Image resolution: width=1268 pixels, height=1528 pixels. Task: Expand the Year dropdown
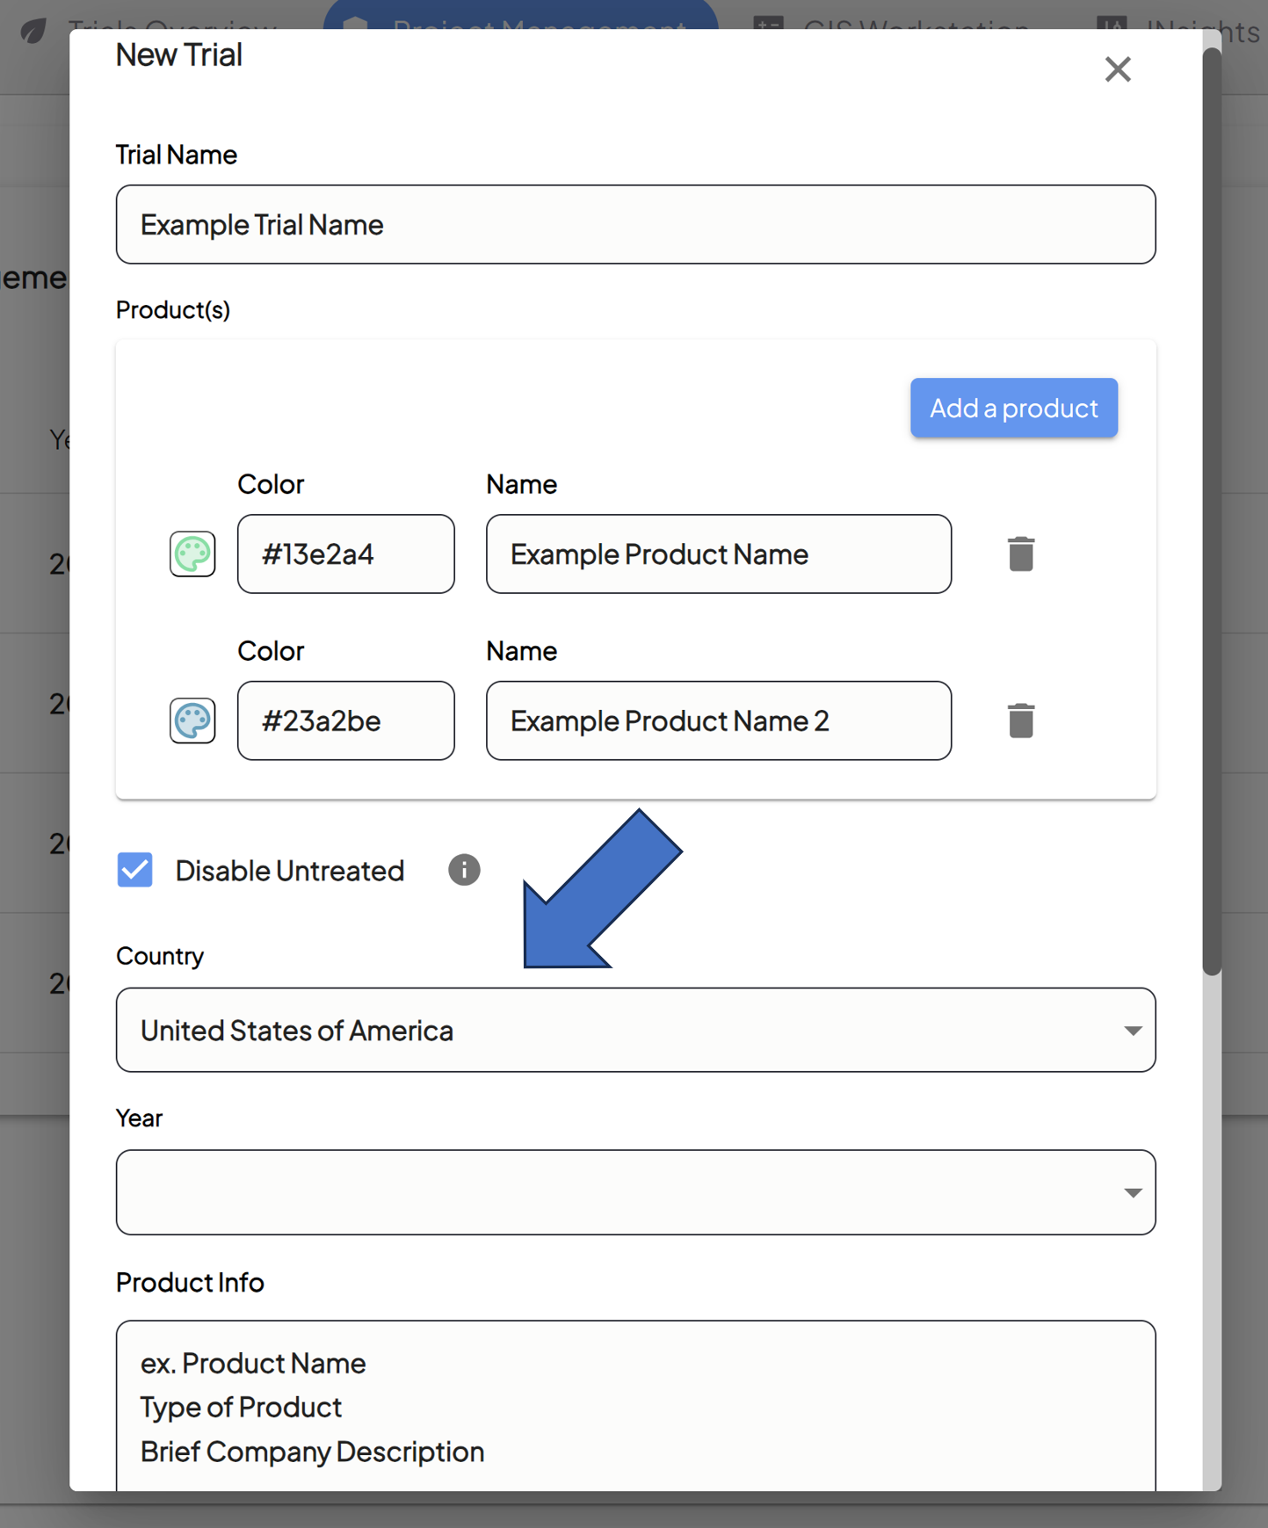[x=635, y=1192]
